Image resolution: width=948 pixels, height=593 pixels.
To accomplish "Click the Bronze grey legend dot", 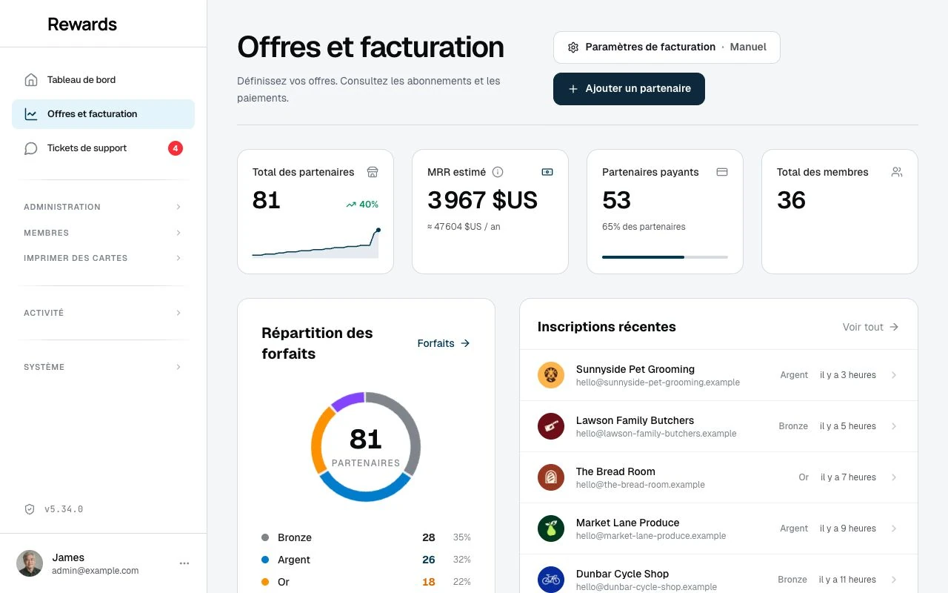I will tap(265, 537).
